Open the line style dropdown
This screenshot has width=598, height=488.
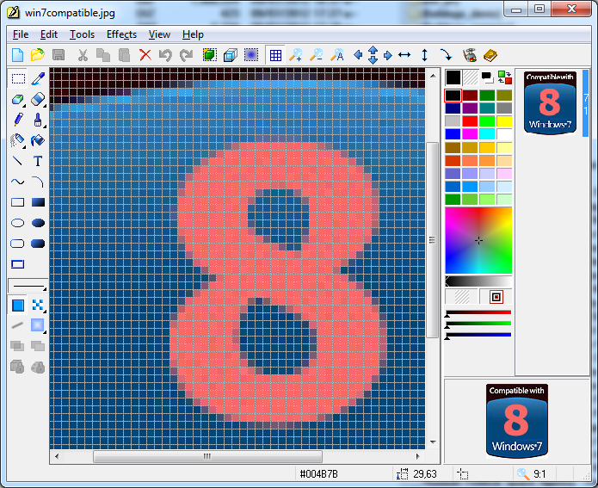click(28, 286)
